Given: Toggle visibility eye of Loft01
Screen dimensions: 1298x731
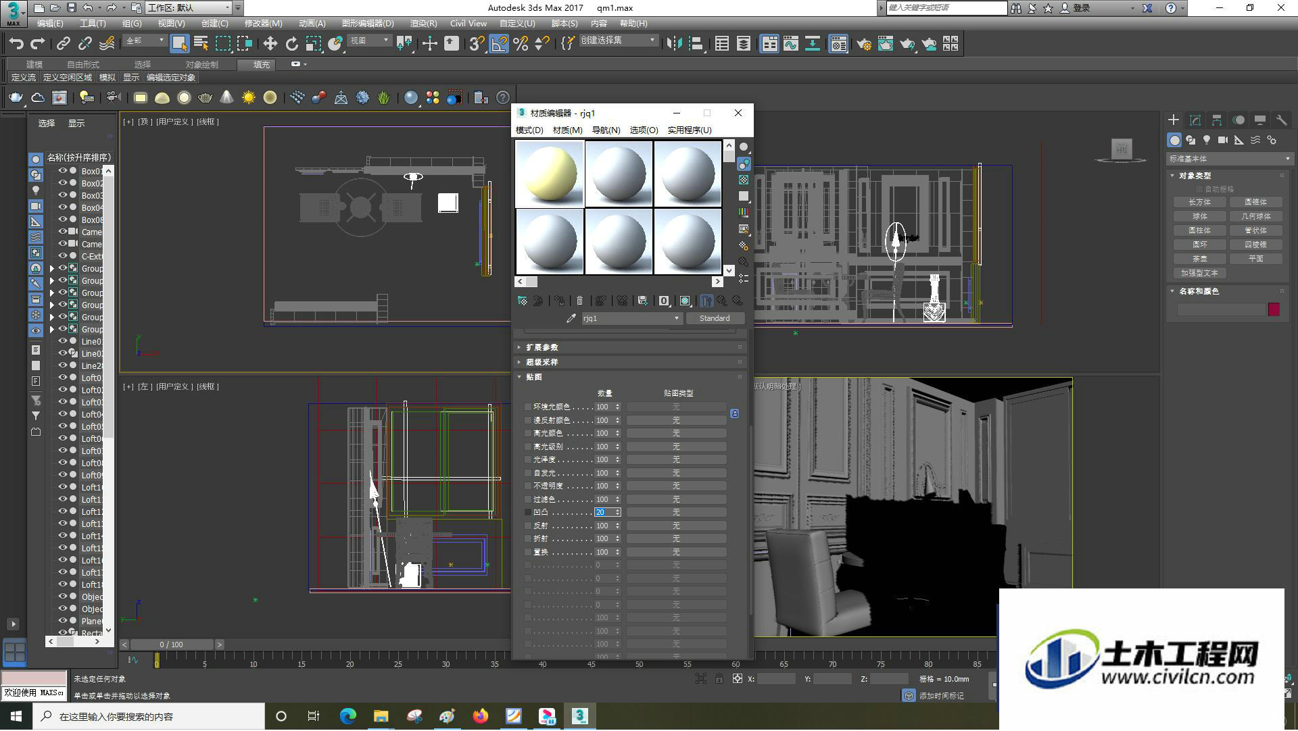Looking at the screenshot, I should click(63, 378).
